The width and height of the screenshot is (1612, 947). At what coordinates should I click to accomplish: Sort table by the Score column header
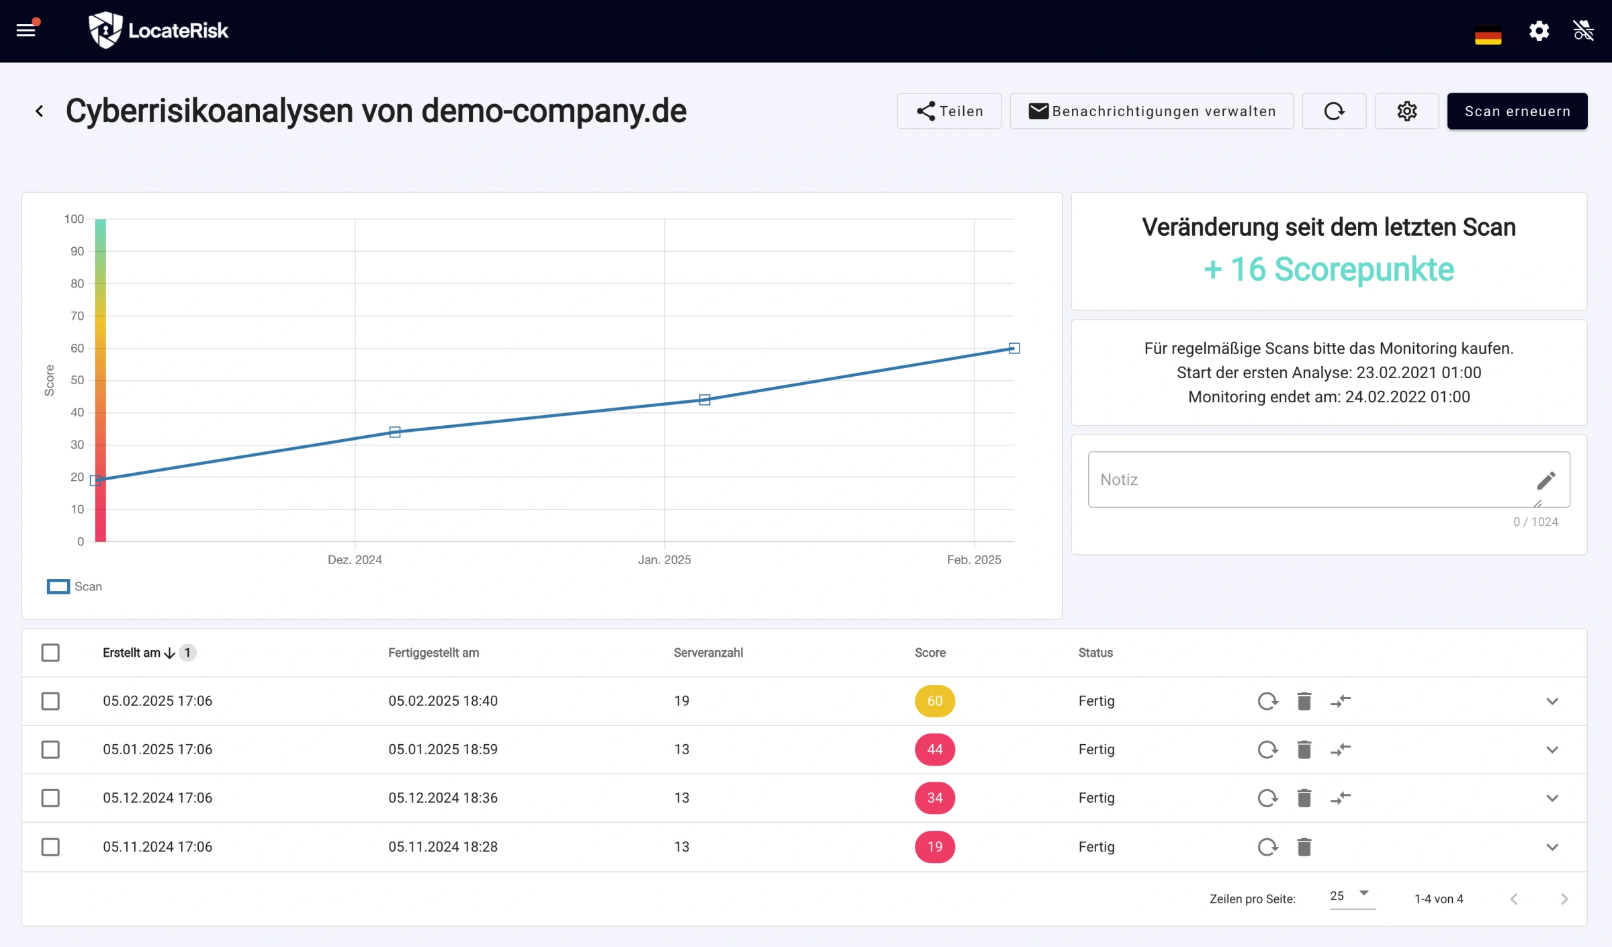pyautogui.click(x=930, y=653)
